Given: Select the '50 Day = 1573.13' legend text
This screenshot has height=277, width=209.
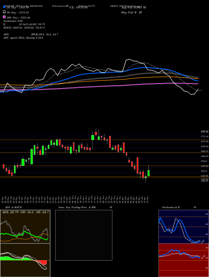Looking at the screenshot, I should pos(18,13).
